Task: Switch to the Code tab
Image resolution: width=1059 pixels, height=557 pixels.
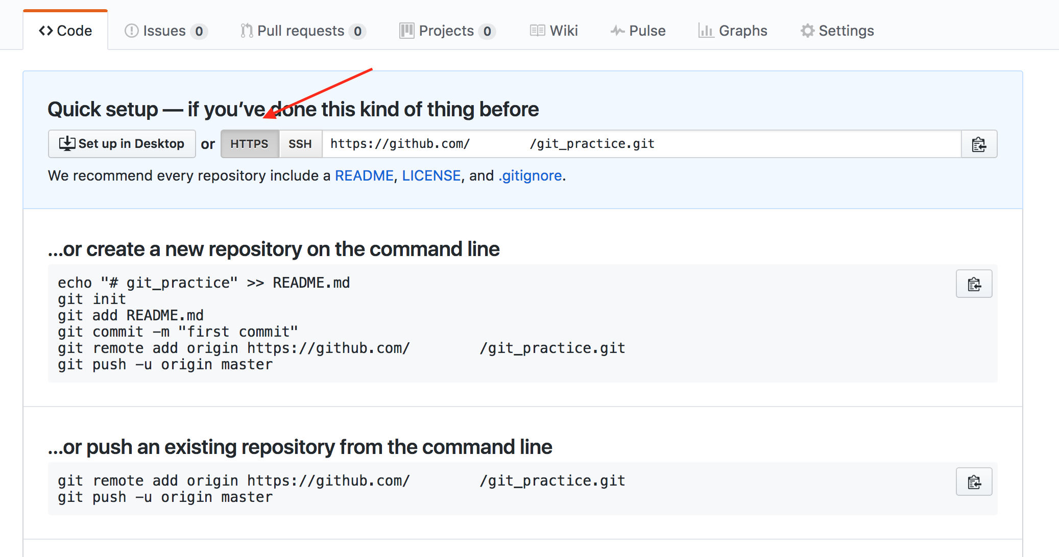Action: point(65,31)
